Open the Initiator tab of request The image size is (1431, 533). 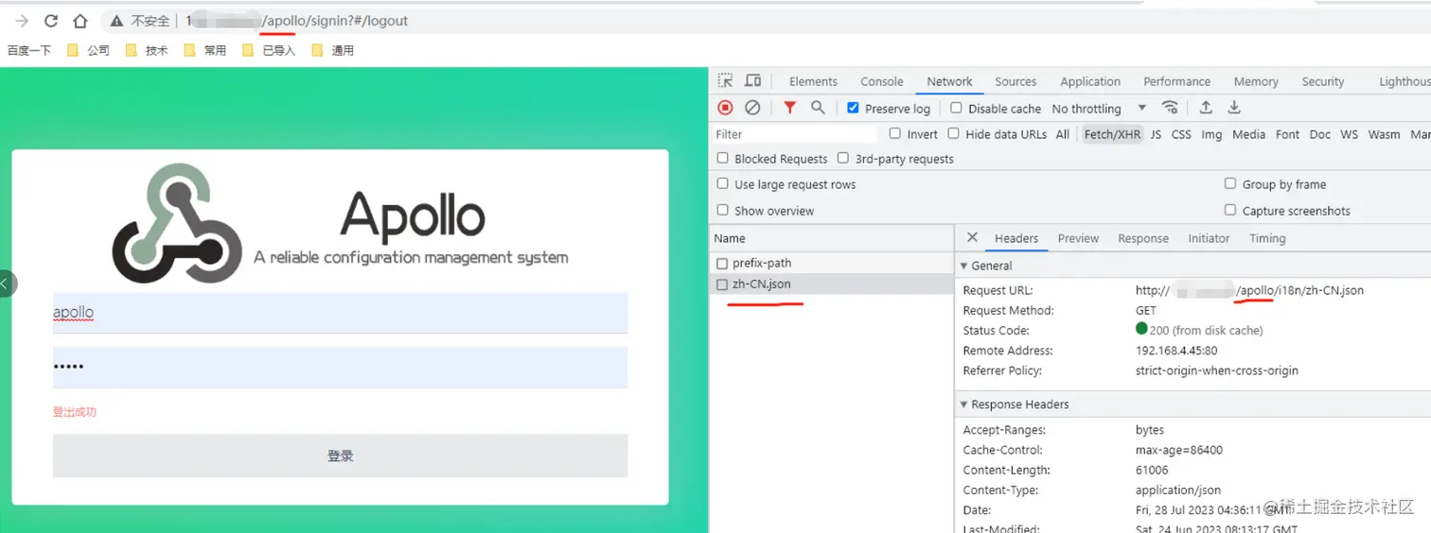coord(1209,238)
